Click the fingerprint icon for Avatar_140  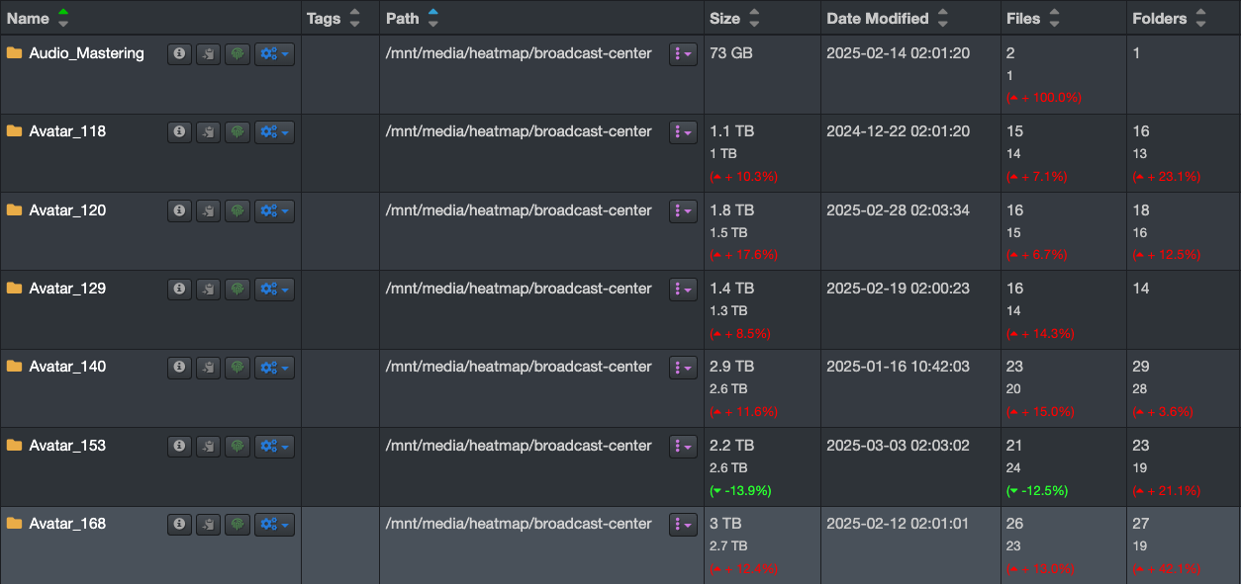point(237,368)
